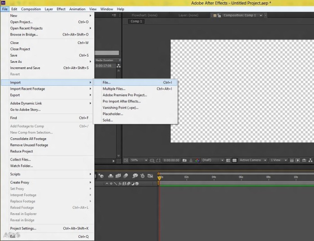Open the (Half) resolution dropdown
Screen dimensions: 314x241
point(213,160)
